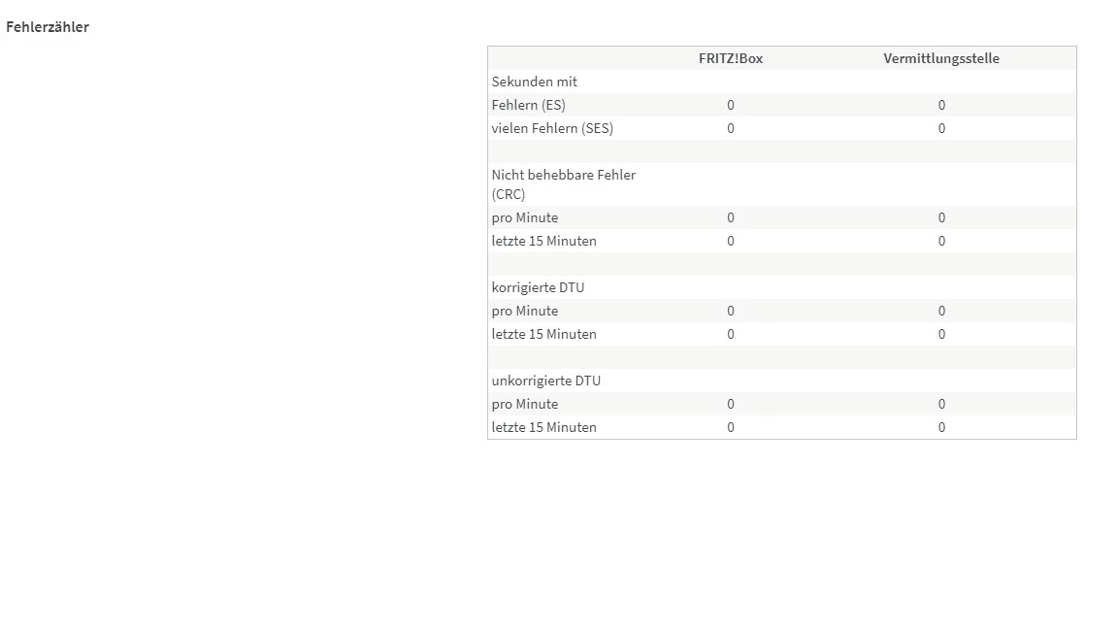This screenshot has height=629, width=1118.
Task: Click the Sekunden mit row label
Action: click(534, 82)
